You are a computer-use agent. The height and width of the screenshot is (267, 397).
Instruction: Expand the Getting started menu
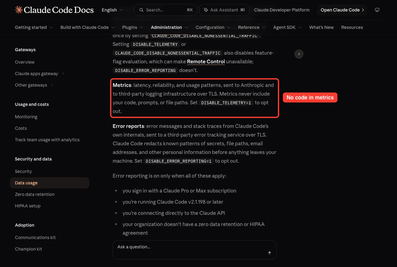34,27
